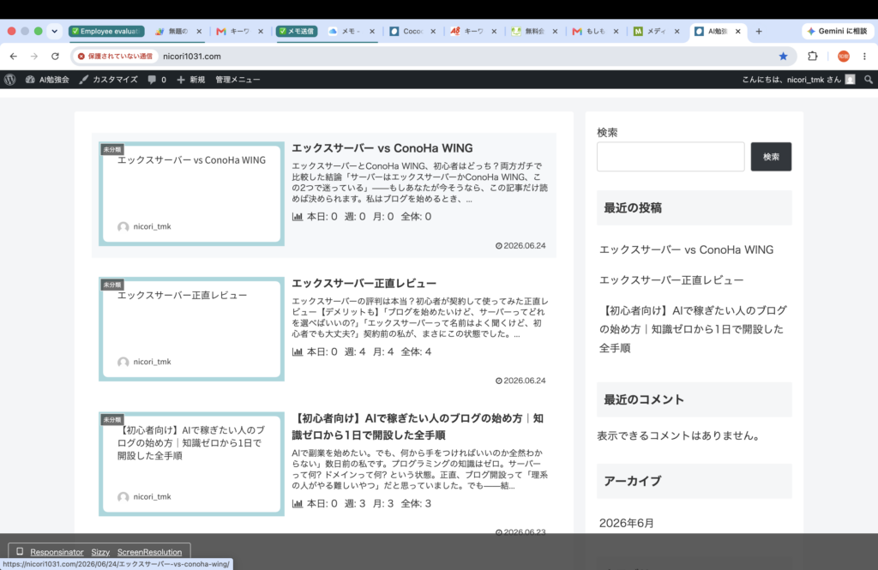The image size is (878, 570).
Task: Click the ScreenResolution link in bottom bar
Action: pos(149,552)
